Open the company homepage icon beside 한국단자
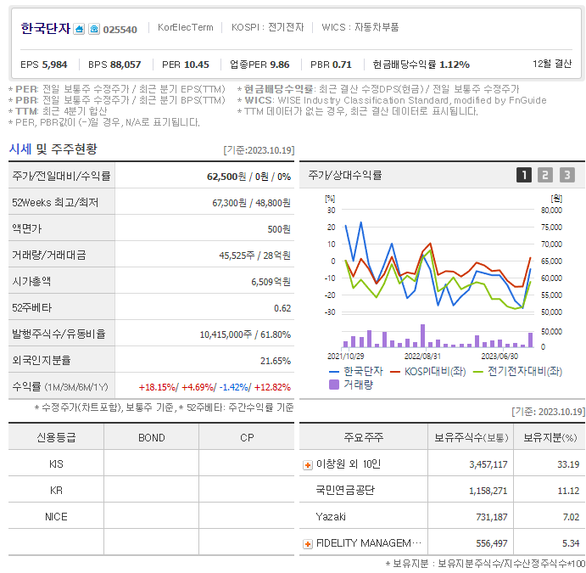 coord(79,29)
